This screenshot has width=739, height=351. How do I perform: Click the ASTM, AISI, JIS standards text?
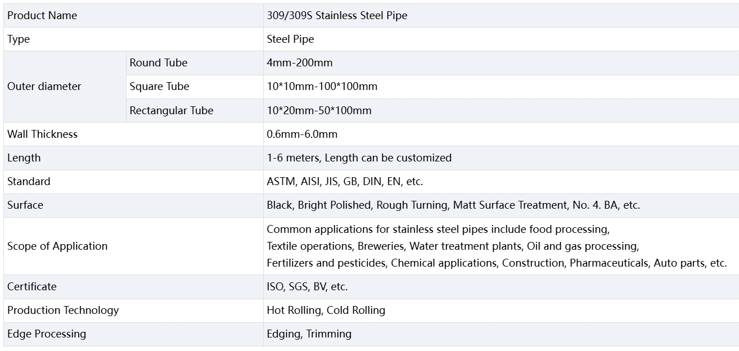point(345,182)
